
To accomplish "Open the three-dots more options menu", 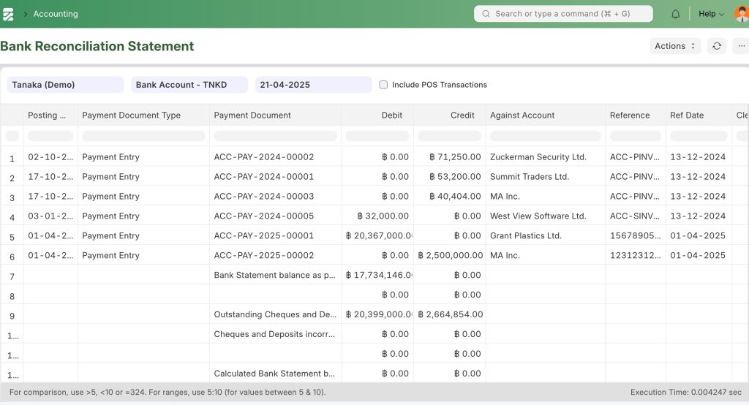I will (741, 46).
